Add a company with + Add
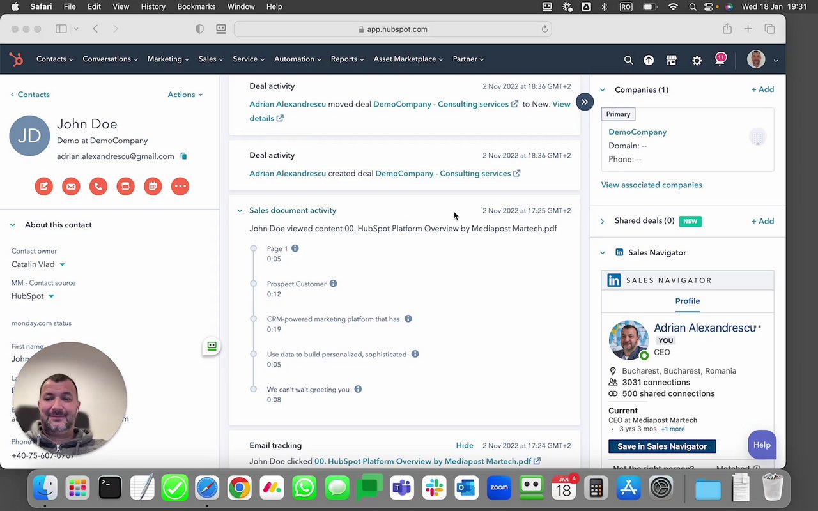 coord(762,90)
